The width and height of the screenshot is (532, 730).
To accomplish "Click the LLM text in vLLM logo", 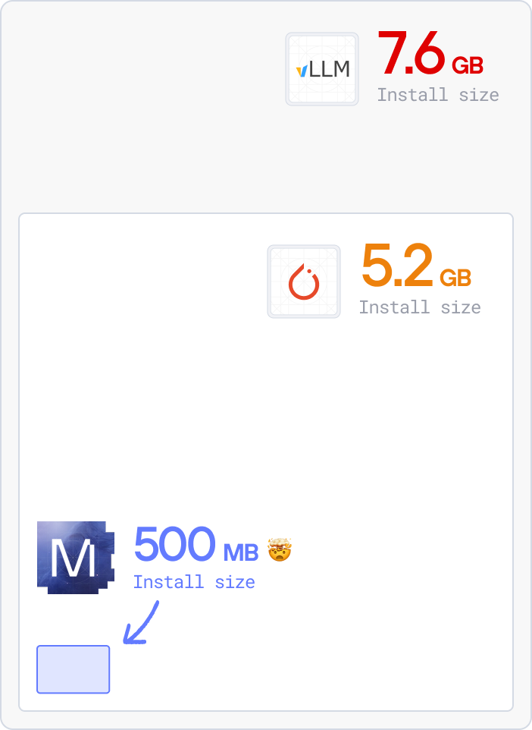I will (x=329, y=70).
